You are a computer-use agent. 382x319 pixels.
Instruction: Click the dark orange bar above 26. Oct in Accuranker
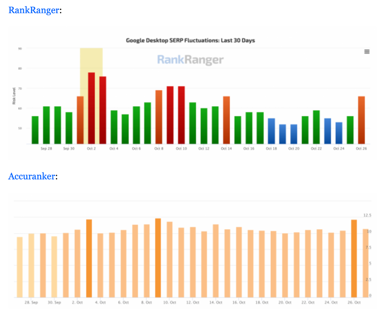354,258
